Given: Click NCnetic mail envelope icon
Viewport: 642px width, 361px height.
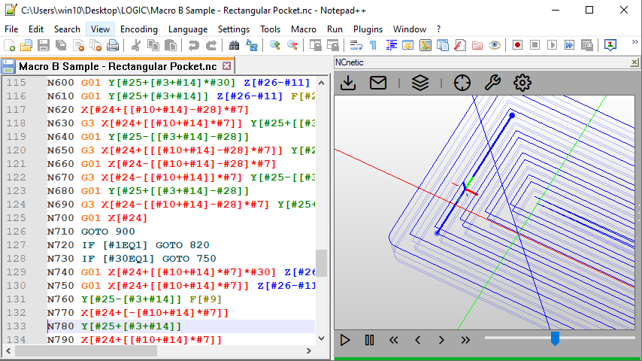Looking at the screenshot, I should point(378,83).
